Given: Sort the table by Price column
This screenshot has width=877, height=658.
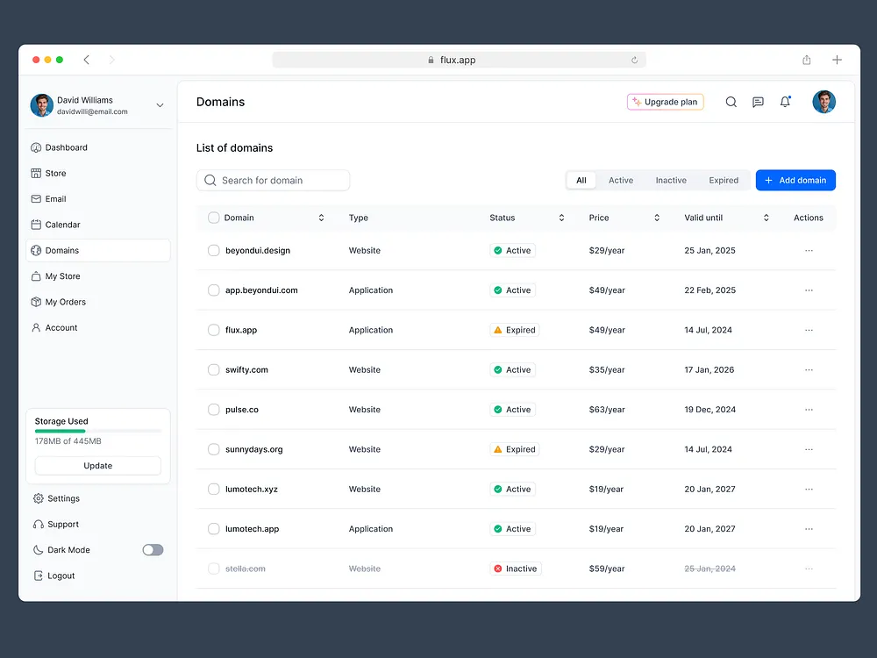Looking at the screenshot, I should pyautogui.click(x=656, y=218).
